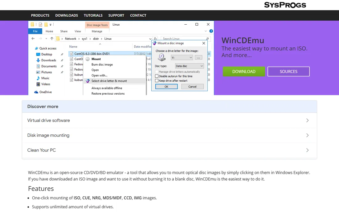Click the properties checkmark icon in title bar
This screenshot has height=212, width=339.
(x=40, y=24)
